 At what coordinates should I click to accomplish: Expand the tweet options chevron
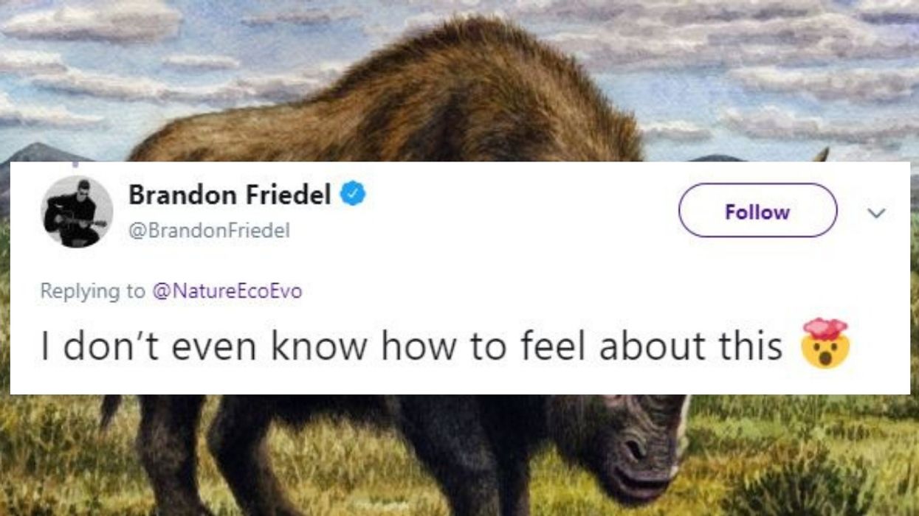pyautogui.click(x=875, y=213)
